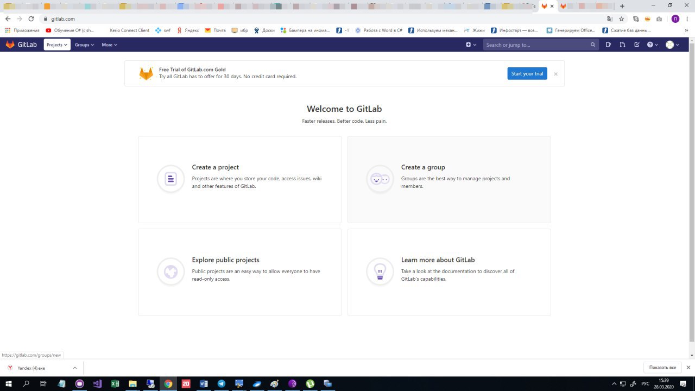Click the group faces icon
Viewport: 695px width, 391px height.
[380, 179]
